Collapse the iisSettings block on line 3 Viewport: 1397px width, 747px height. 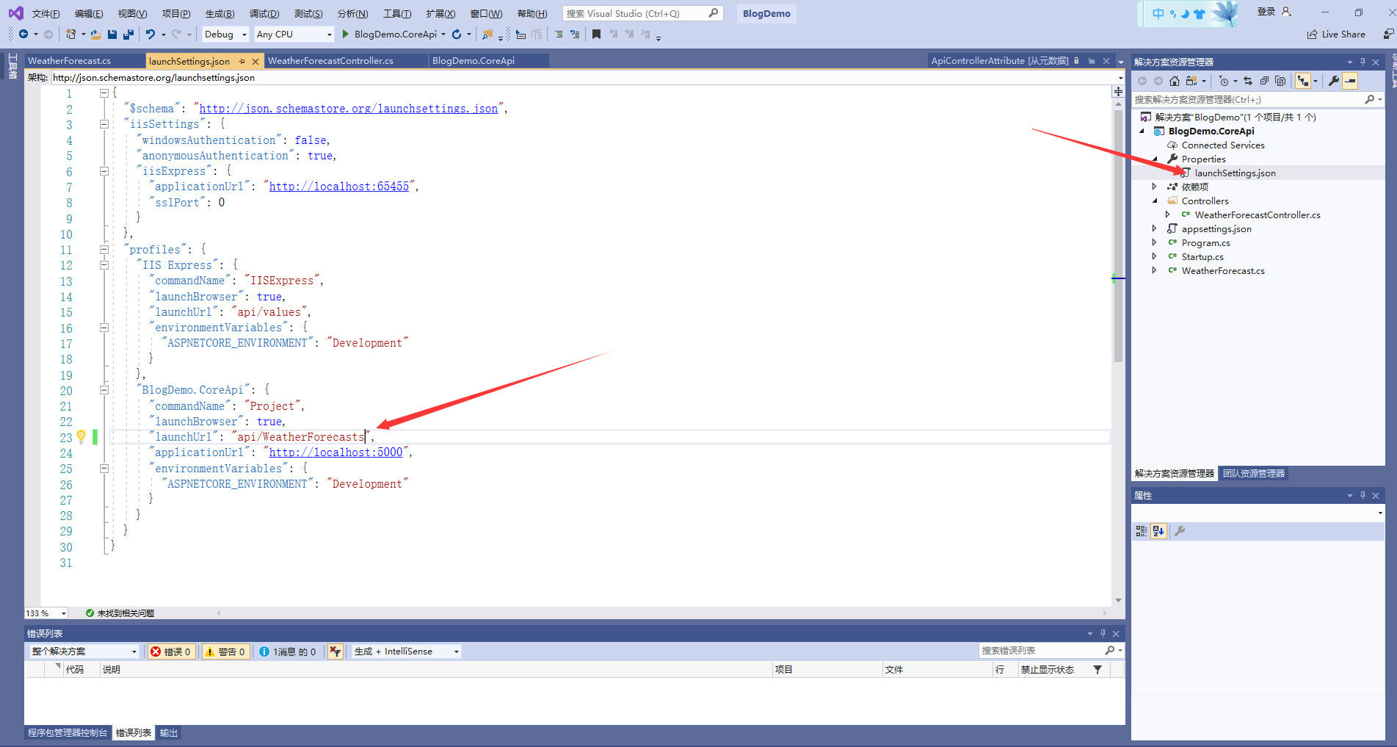pyautogui.click(x=104, y=124)
